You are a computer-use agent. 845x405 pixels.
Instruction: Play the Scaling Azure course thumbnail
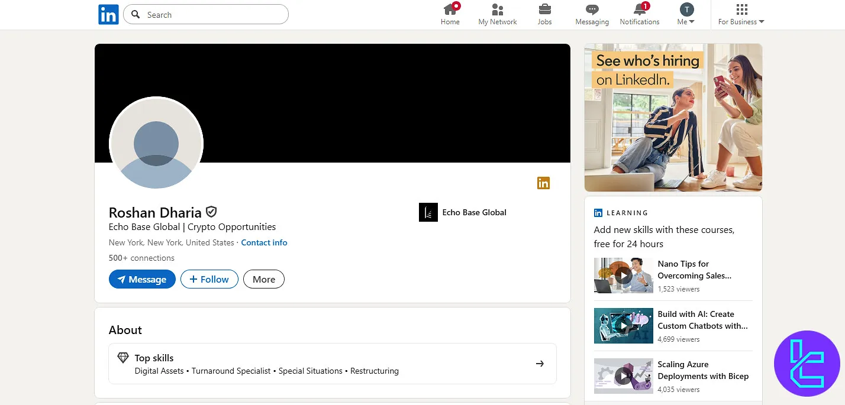(x=624, y=376)
